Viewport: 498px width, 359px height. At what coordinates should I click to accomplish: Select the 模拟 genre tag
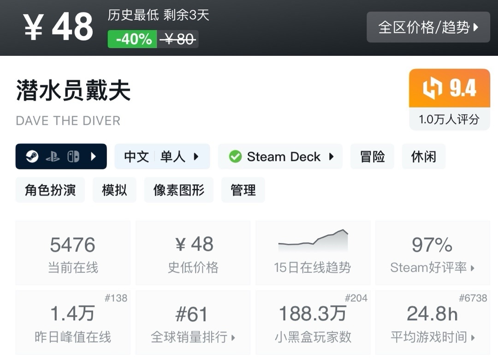(114, 190)
